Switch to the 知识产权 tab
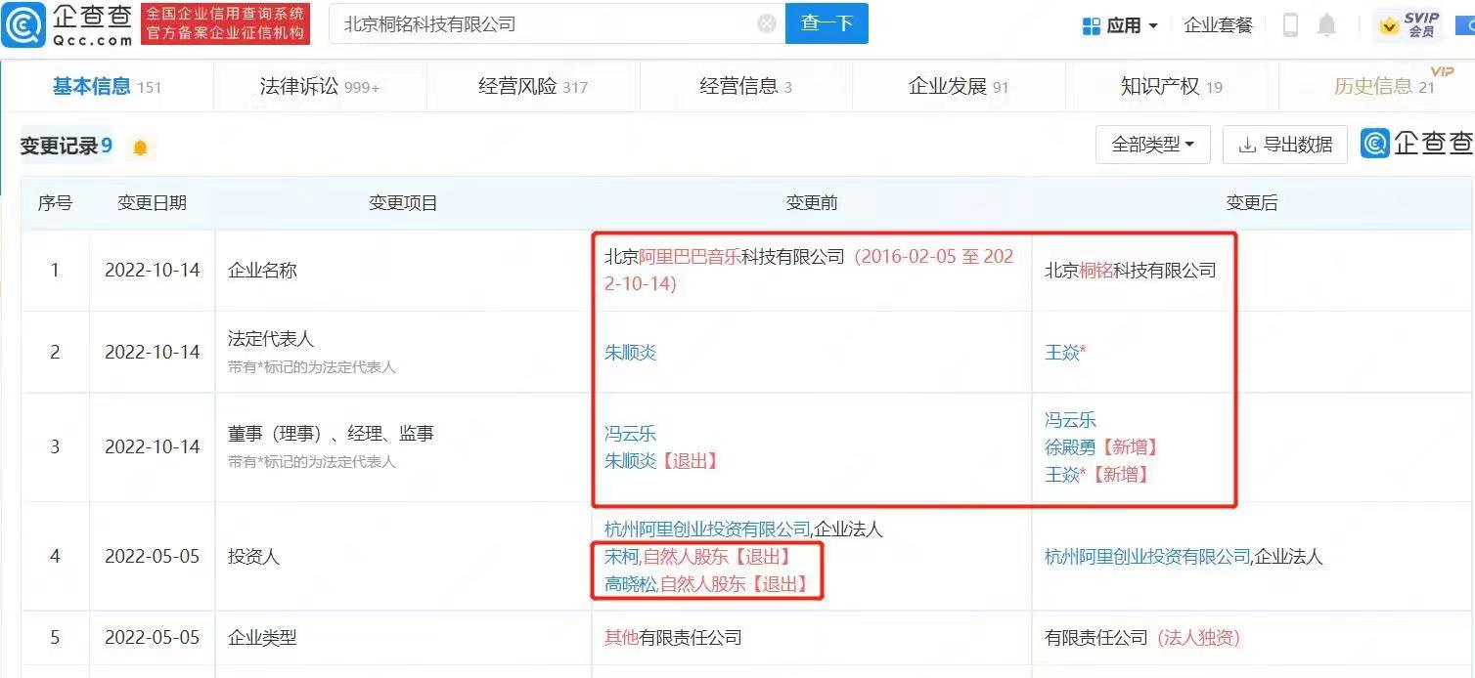Image resolution: width=1475 pixels, height=678 pixels. [1171, 86]
